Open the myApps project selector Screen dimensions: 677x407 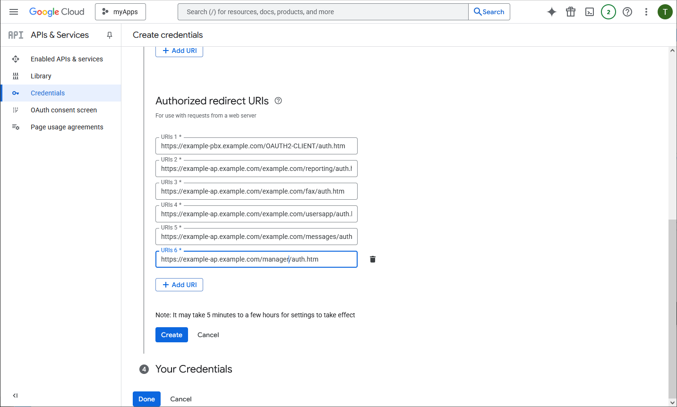point(120,12)
